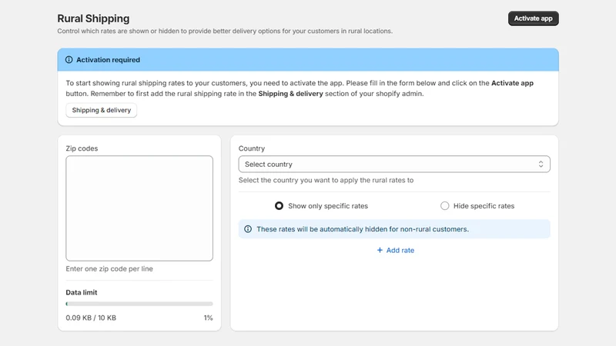616x346 pixels.
Task: Click the Data limit heading
Action: pos(82,292)
